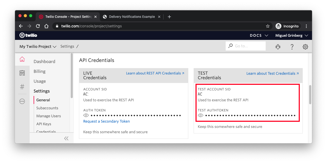Select Settings in sidebar
This screenshot has width=327, height=163.
point(42,91)
